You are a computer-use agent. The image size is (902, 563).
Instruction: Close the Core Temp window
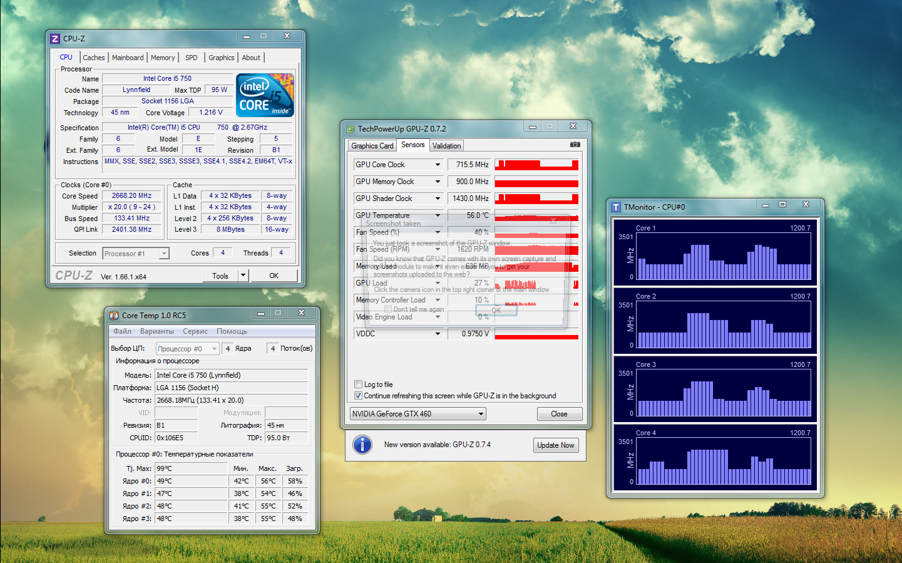tap(301, 312)
